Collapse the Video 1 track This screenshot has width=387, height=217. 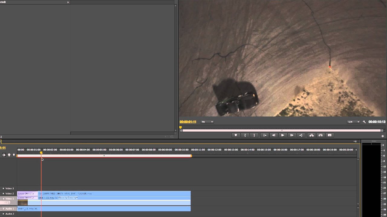tap(3, 199)
